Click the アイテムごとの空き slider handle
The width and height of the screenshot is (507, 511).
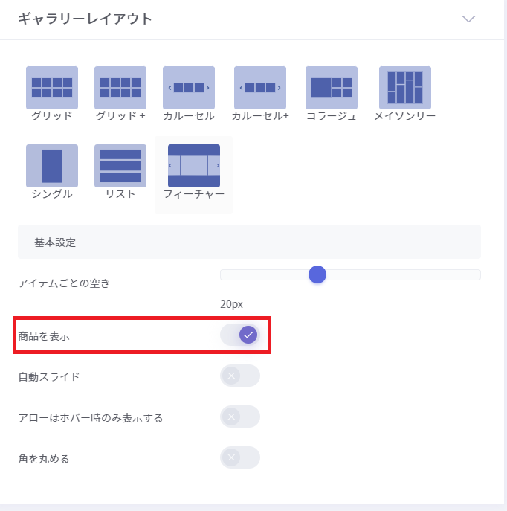coord(317,274)
